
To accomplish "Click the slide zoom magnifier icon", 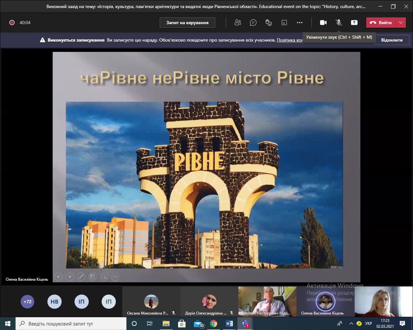I will (x=104, y=277).
